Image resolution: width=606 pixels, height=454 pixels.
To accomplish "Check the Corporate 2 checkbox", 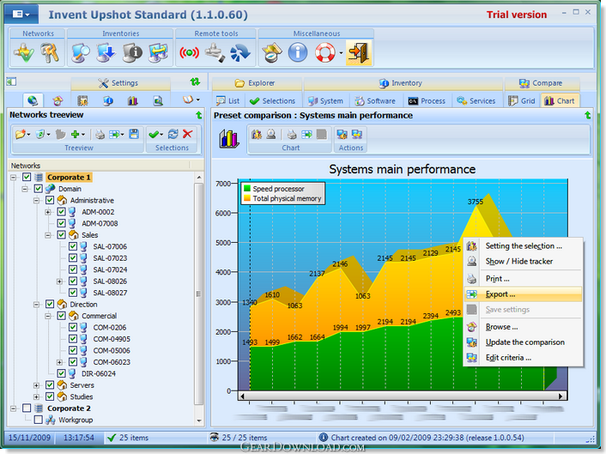I will (x=27, y=408).
